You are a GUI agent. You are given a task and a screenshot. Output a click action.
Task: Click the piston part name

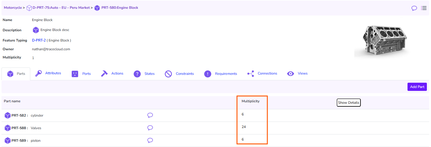[x=36, y=141]
